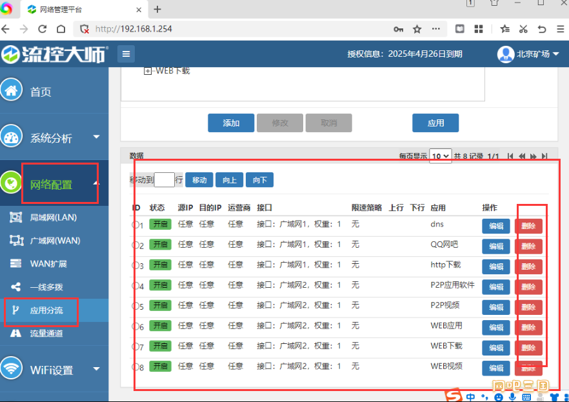Image resolution: width=569 pixels, height=402 pixels.
Task: Select radio button for row 4 P2P应用软件
Action: 135,286
